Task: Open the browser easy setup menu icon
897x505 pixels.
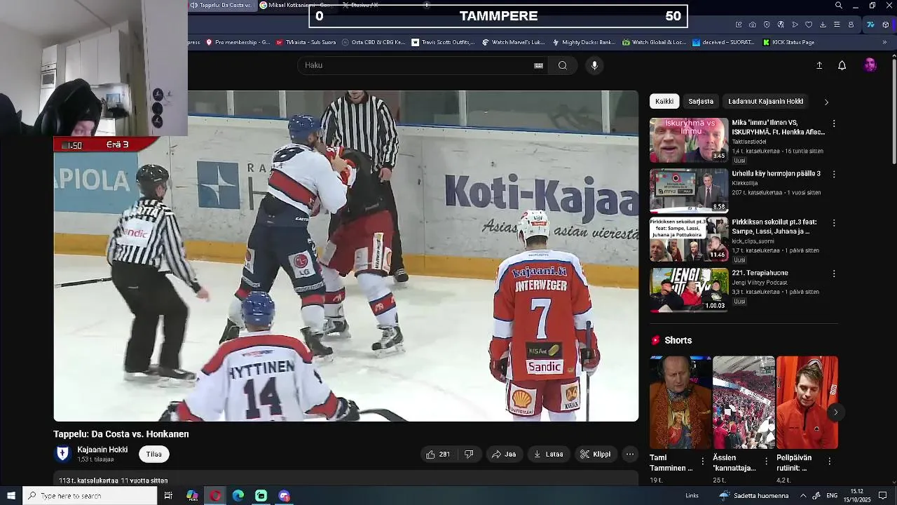Action: point(837,25)
